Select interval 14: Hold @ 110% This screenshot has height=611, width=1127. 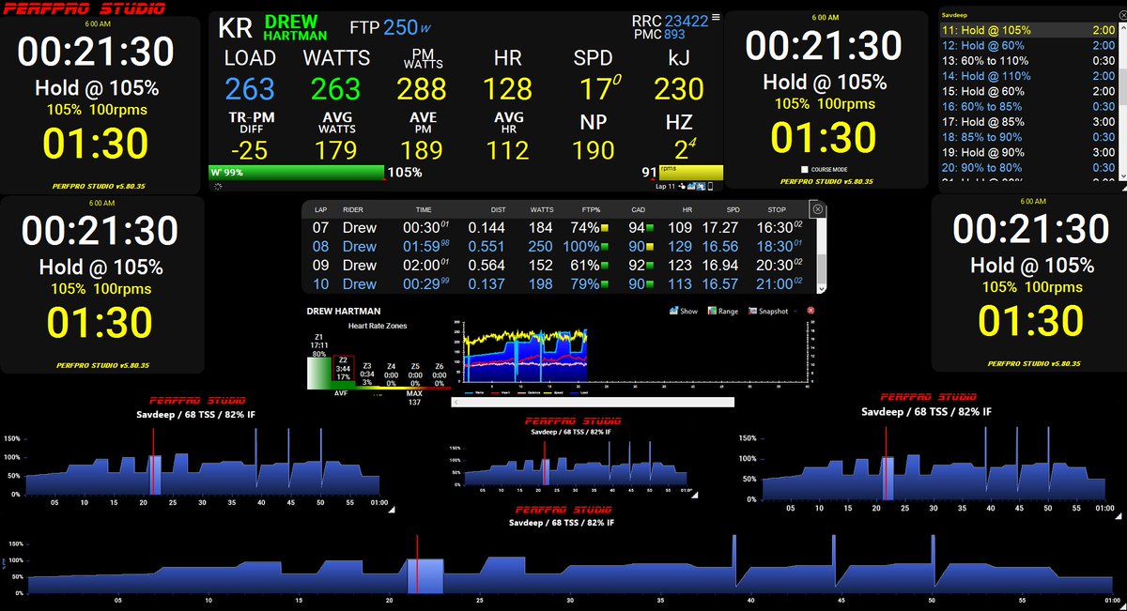1027,76
